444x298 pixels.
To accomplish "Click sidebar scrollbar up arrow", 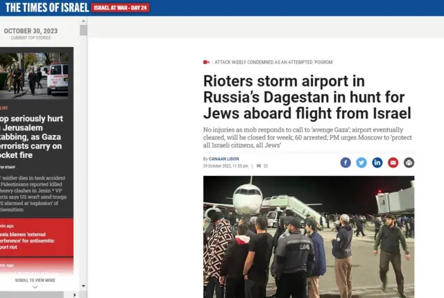I will [x=83, y=21].
